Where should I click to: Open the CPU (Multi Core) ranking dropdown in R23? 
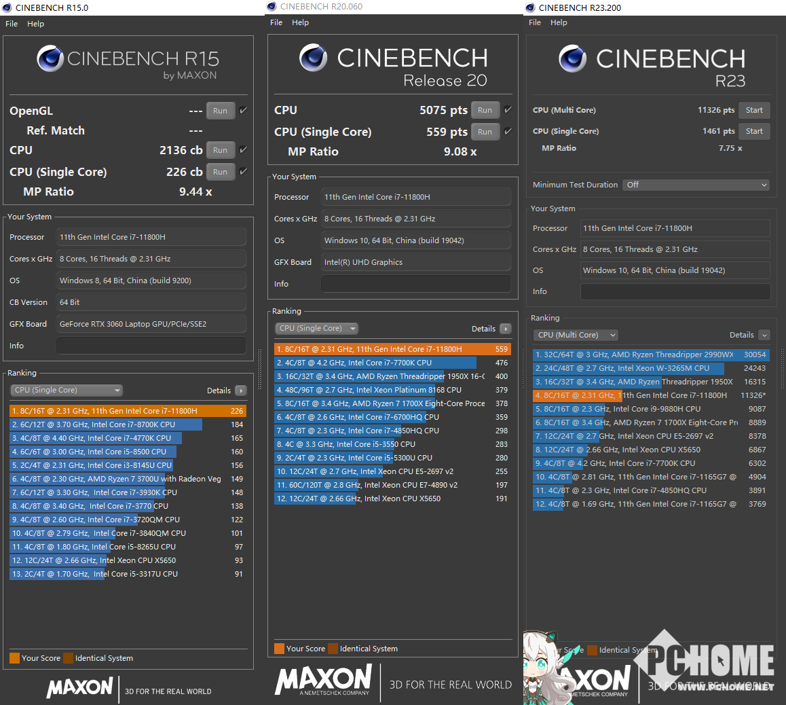coord(576,335)
